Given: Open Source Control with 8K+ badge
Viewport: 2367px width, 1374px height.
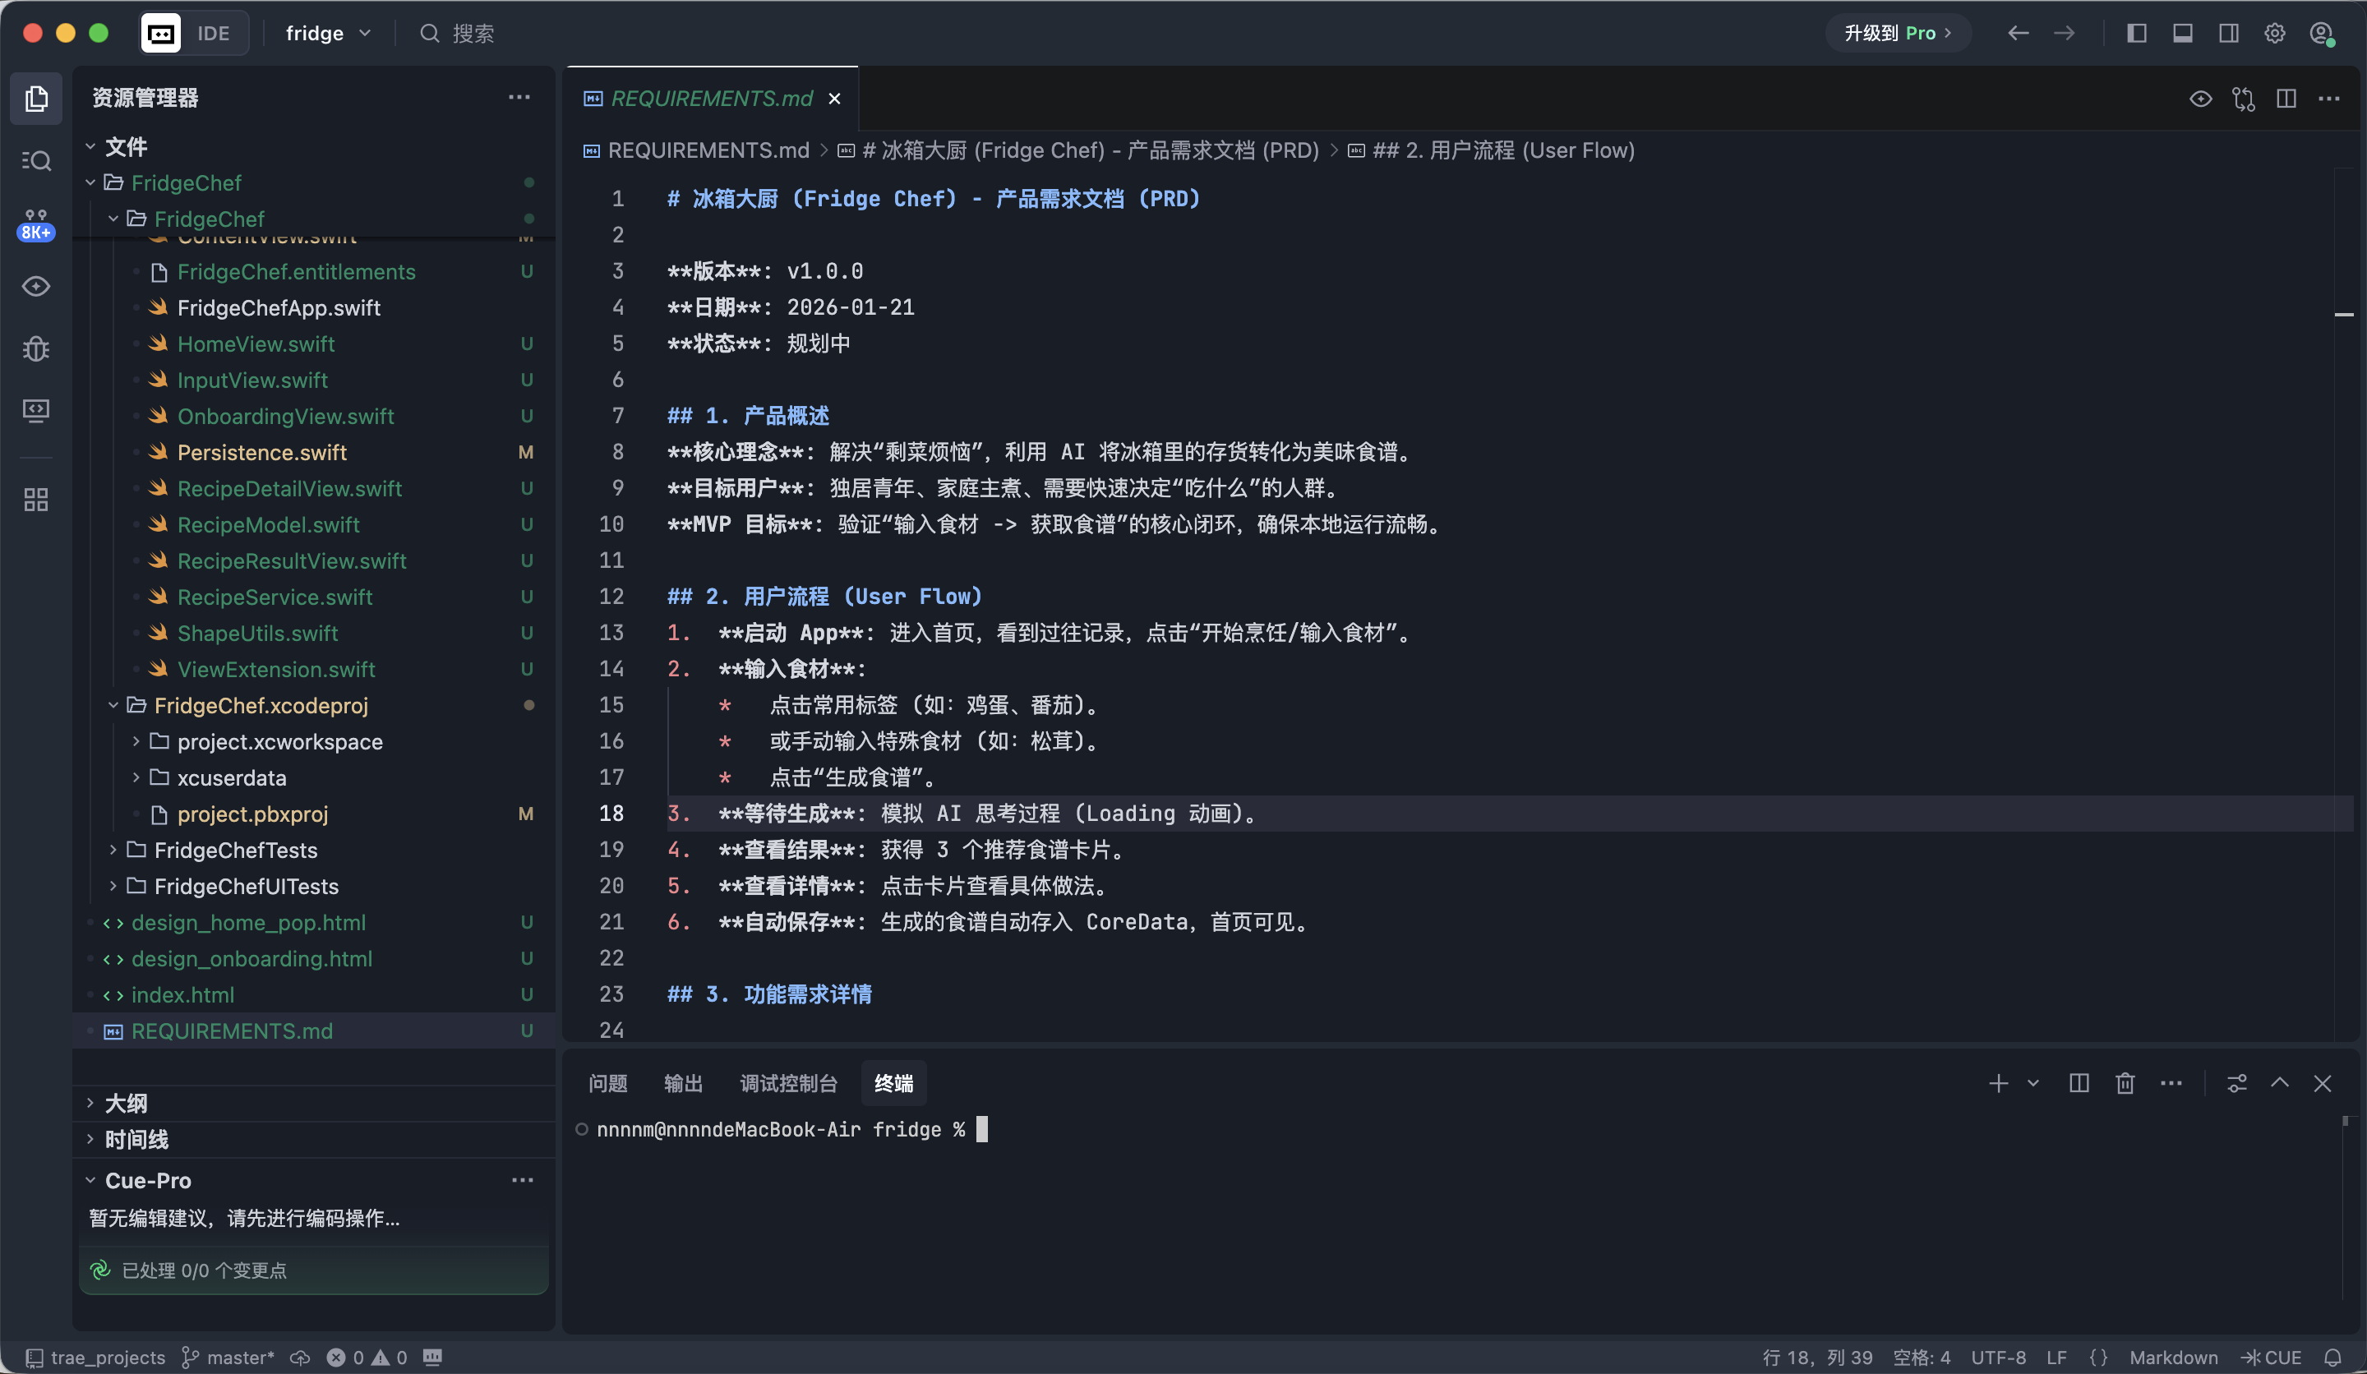Looking at the screenshot, I should pos(35,224).
